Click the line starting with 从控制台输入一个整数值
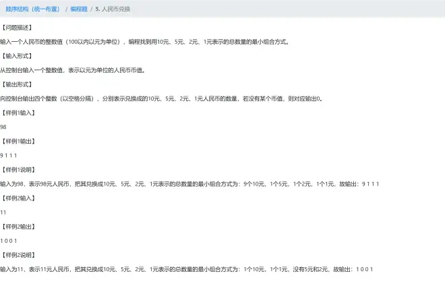The width and height of the screenshot is (445, 282). tap(73, 70)
